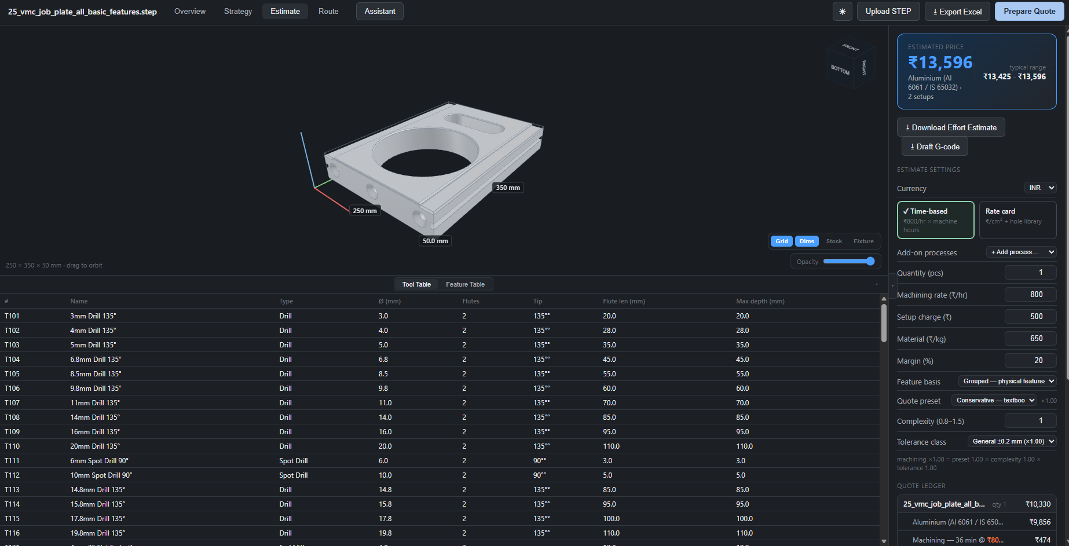Select tool row T112 10mm Spot Drill
This screenshot has width=1069, height=546.
pyautogui.click(x=440, y=475)
